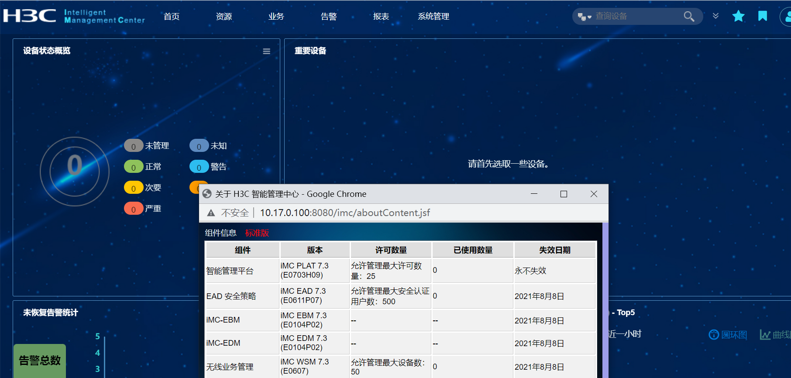This screenshot has height=378, width=791.
Task: Open the 报表 menu
Action: pyautogui.click(x=381, y=17)
